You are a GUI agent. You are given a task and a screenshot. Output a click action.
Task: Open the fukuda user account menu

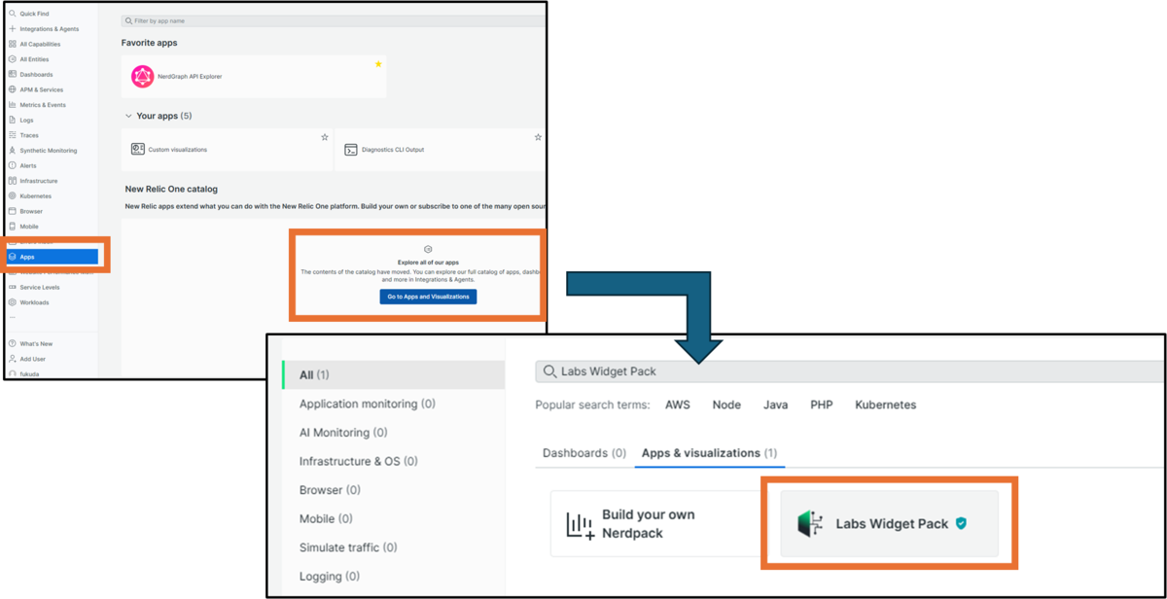click(x=31, y=373)
